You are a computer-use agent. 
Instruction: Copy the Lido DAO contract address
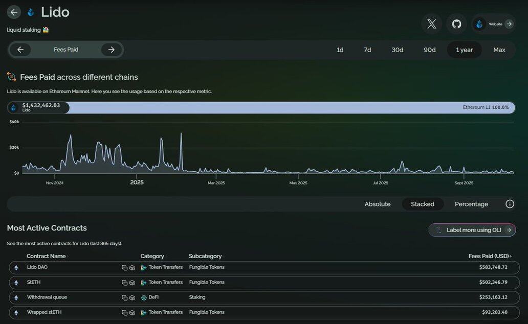[124, 268]
